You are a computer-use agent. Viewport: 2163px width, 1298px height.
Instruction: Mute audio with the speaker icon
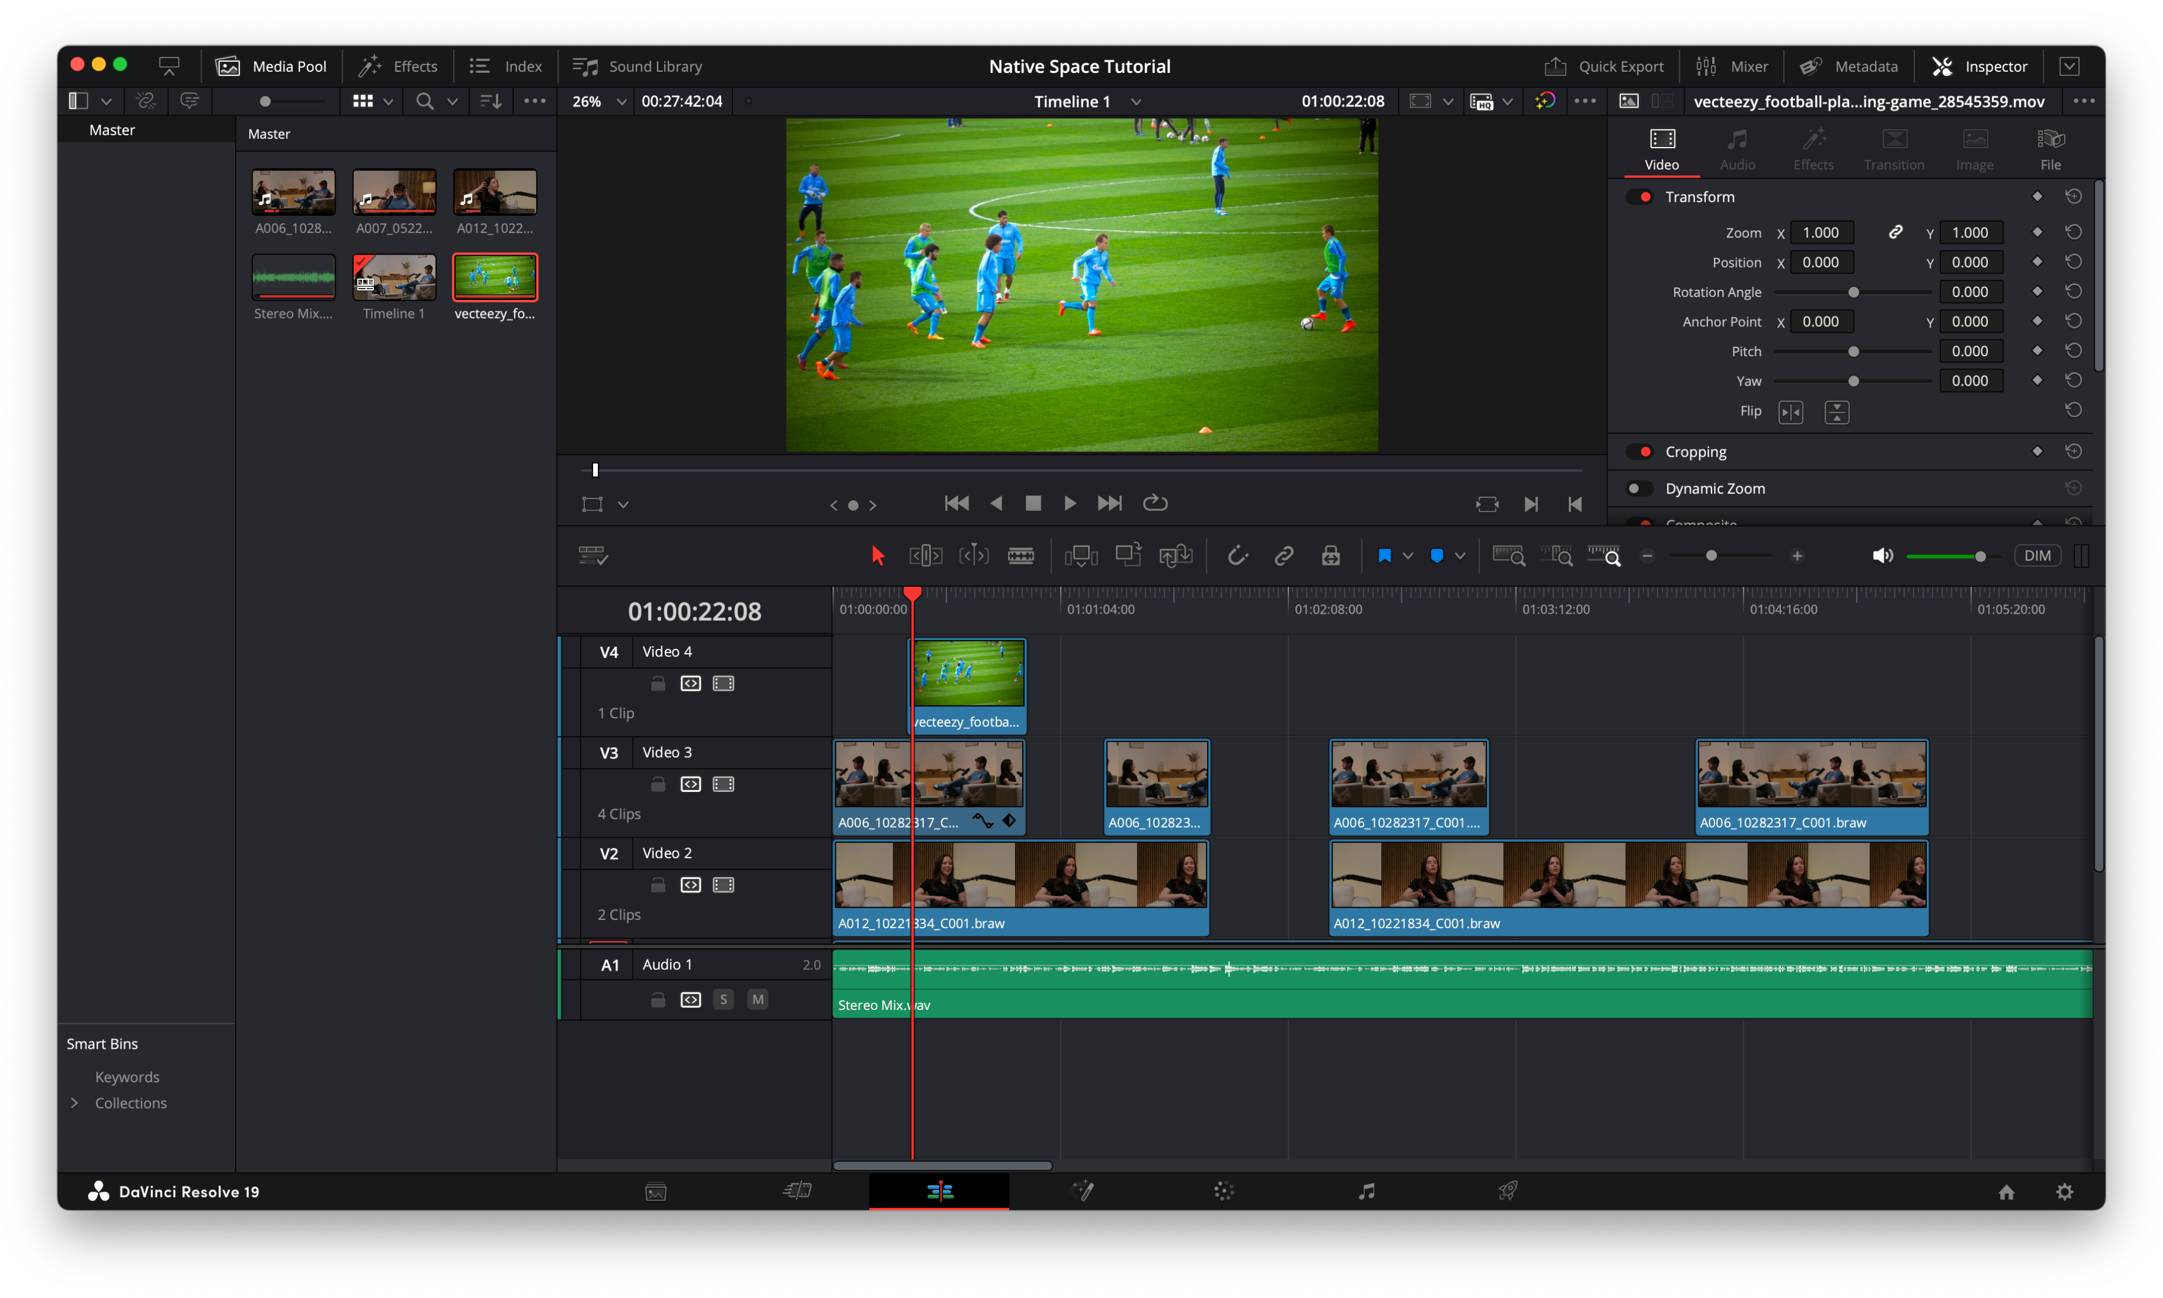pos(1881,556)
